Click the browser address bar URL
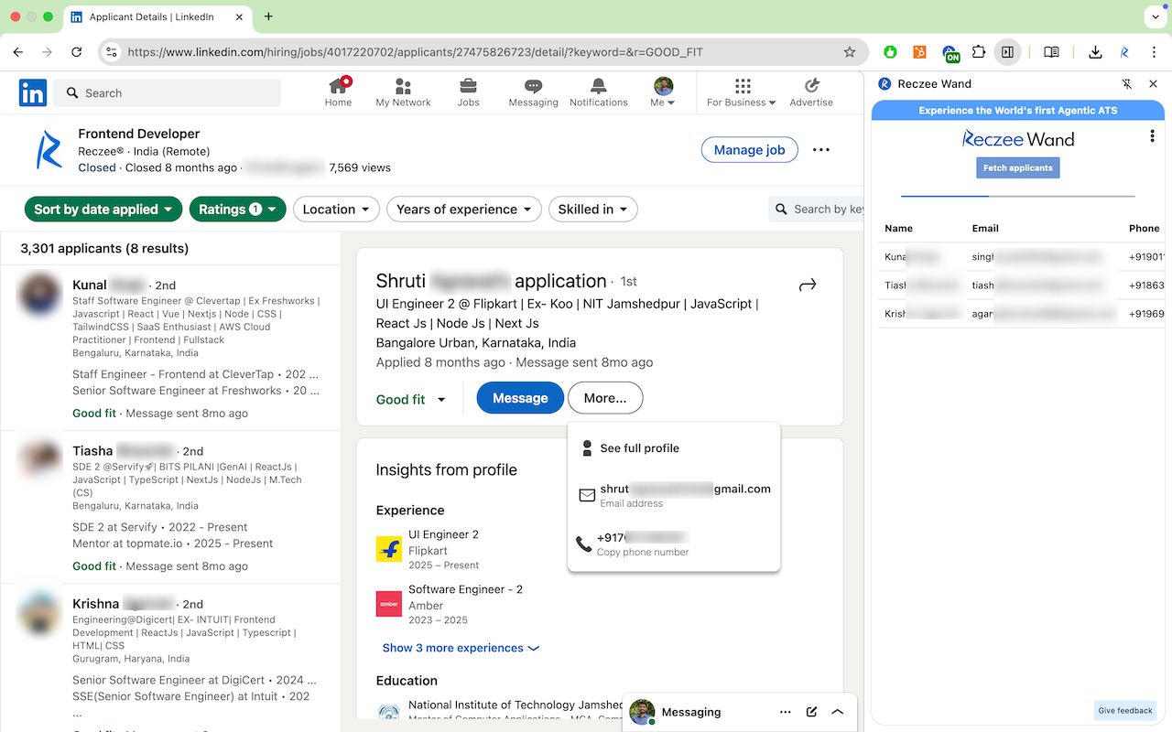 pos(416,52)
